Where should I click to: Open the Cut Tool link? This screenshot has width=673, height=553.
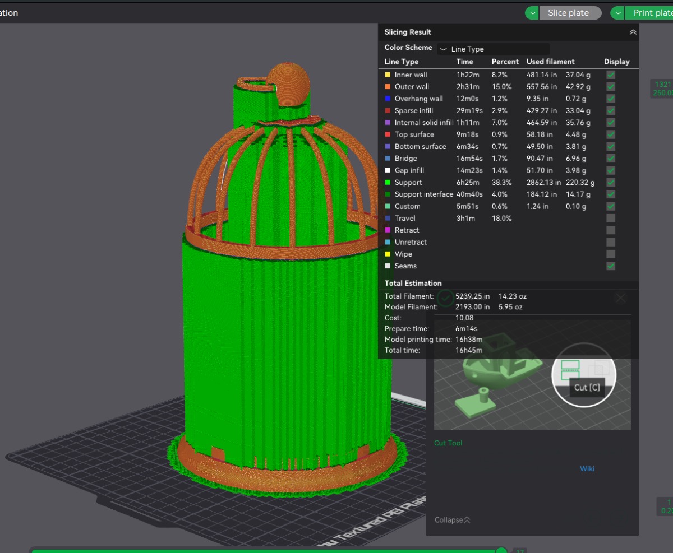pyautogui.click(x=448, y=443)
